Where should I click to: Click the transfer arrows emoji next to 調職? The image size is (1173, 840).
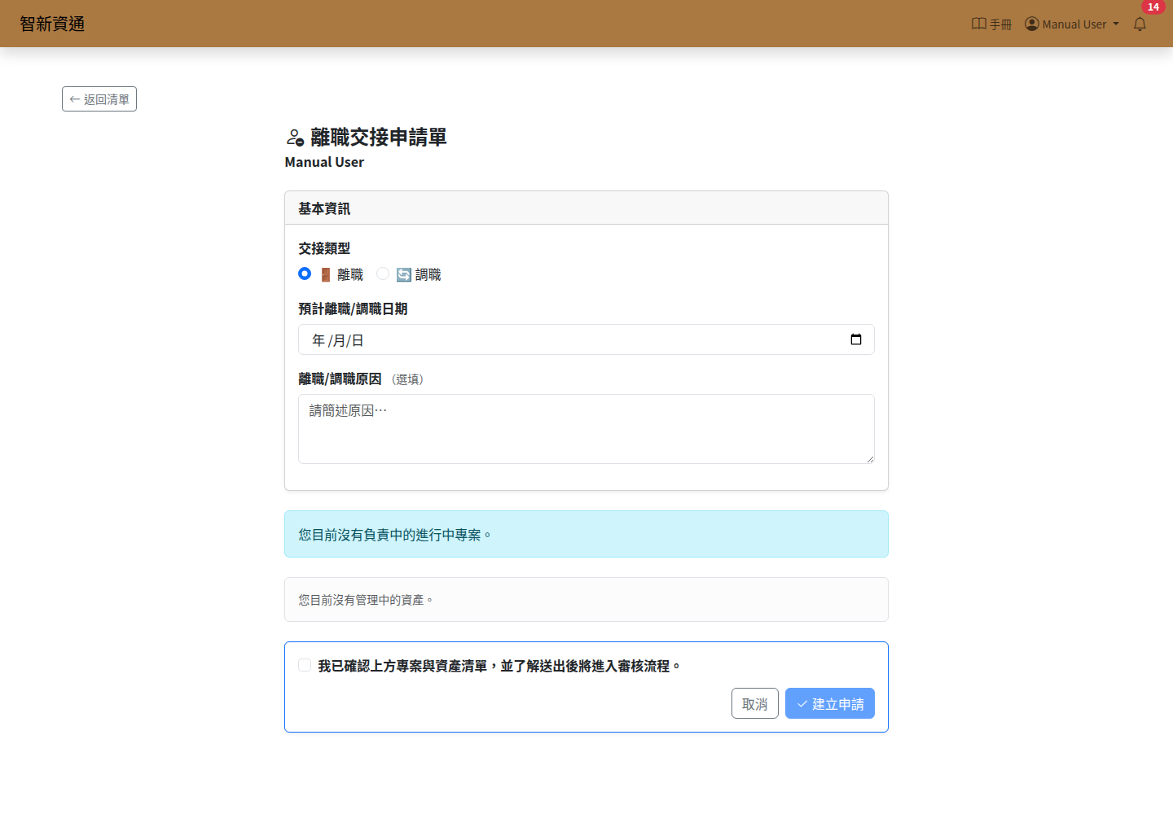(404, 274)
